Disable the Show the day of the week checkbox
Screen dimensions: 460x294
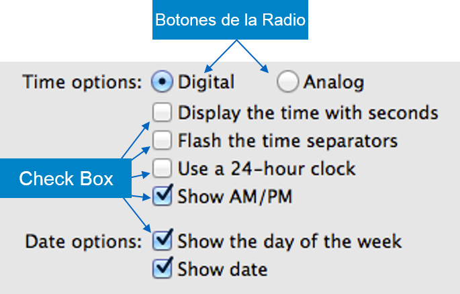tap(163, 240)
